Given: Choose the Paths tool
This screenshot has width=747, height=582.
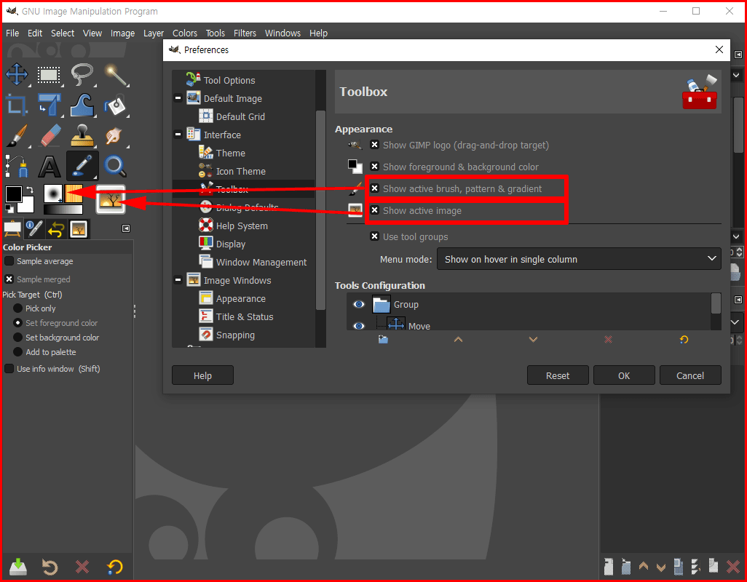Looking at the screenshot, I should pos(17,166).
